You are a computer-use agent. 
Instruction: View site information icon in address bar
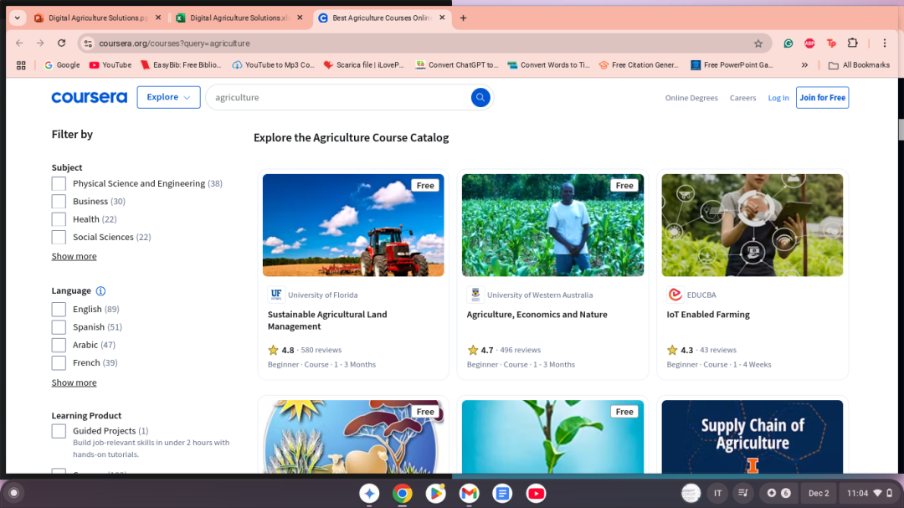[x=88, y=44]
